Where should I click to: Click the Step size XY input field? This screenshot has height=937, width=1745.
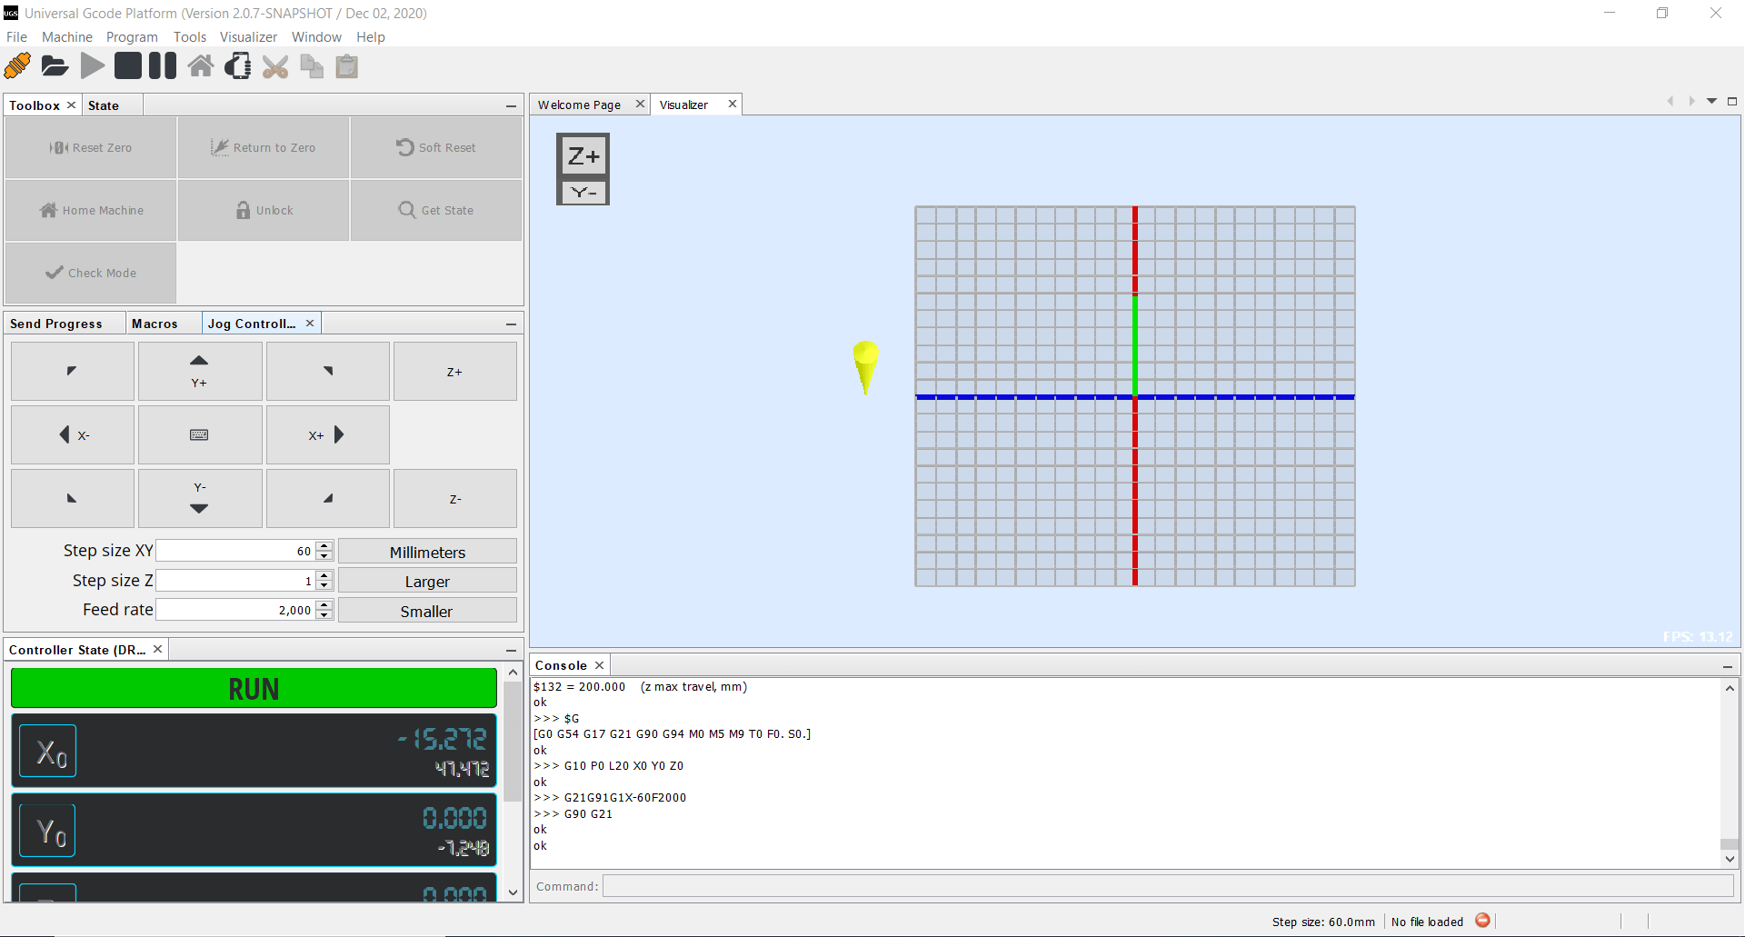(235, 551)
